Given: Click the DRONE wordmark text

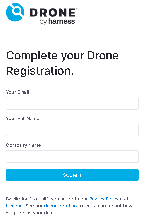Looking at the screenshot, I should [53, 12].
